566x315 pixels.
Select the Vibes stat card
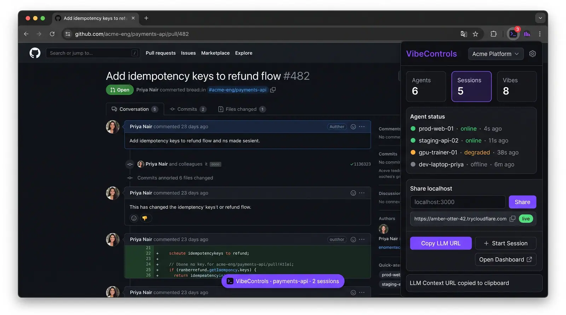pyautogui.click(x=517, y=86)
